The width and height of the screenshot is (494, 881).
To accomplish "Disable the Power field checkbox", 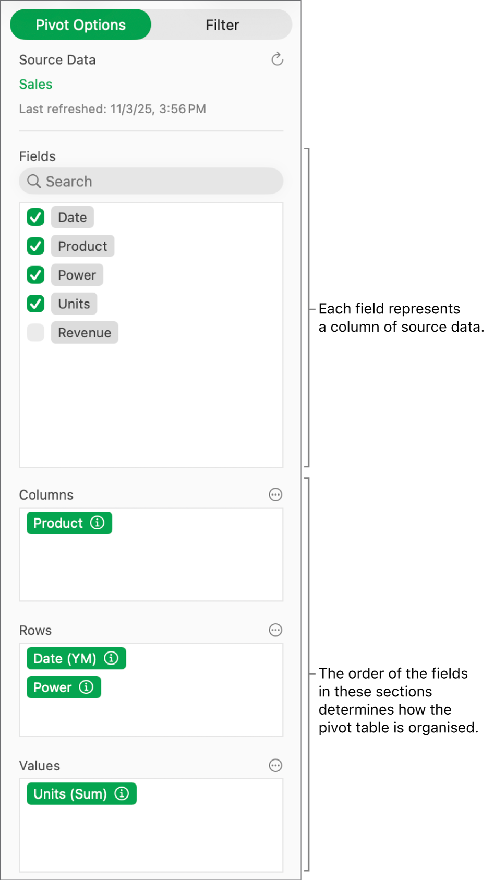I will [x=35, y=275].
